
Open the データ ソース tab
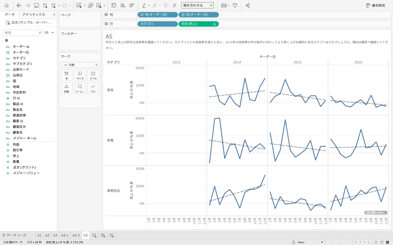point(14,235)
